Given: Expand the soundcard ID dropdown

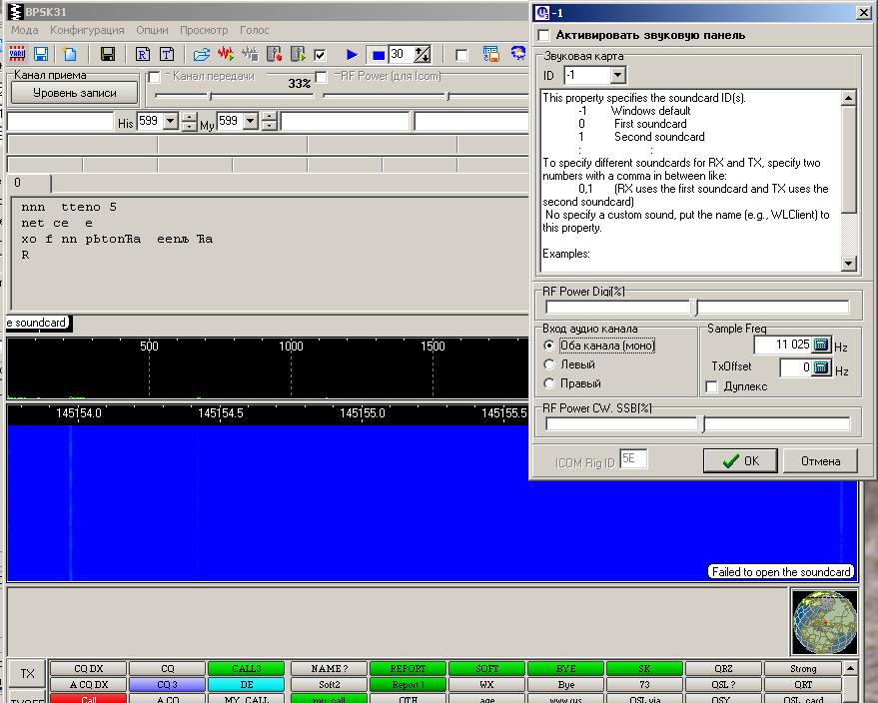Looking at the screenshot, I should coord(616,76).
